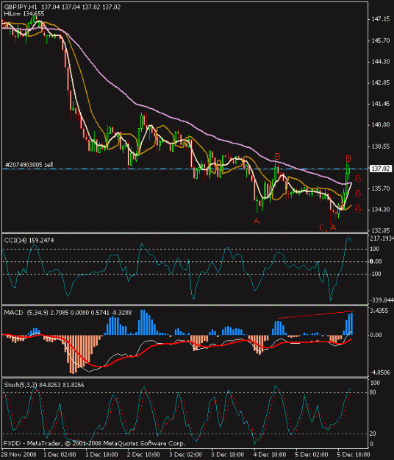394x460 pixels.
Task: Click the 145.70 price axis value
Action: [x=381, y=40]
